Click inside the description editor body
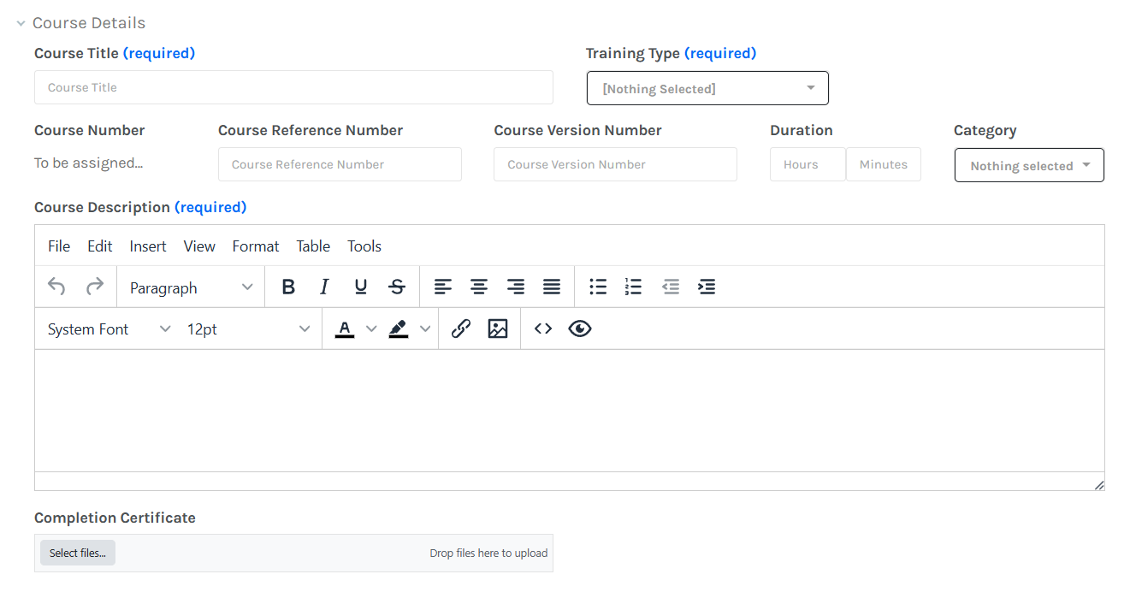Image resolution: width=1136 pixels, height=592 pixels. pos(569,411)
